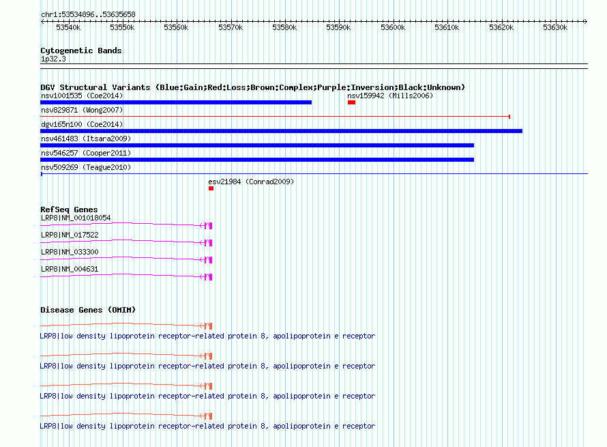The height and width of the screenshot is (447, 607).
Task: Click the 53630k ruler tick label
Action: [555, 27]
